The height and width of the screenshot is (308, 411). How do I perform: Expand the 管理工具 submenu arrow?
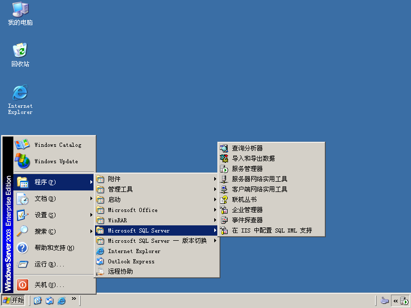pos(215,189)
